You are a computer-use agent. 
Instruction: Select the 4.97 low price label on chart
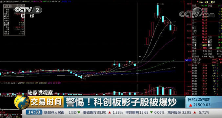click(x=84, y=79)
